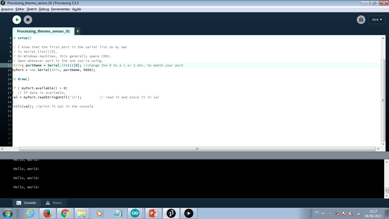Click the '// read it and store it in val' comment
The height and width of the screenshot is (219, 389).
130,97
